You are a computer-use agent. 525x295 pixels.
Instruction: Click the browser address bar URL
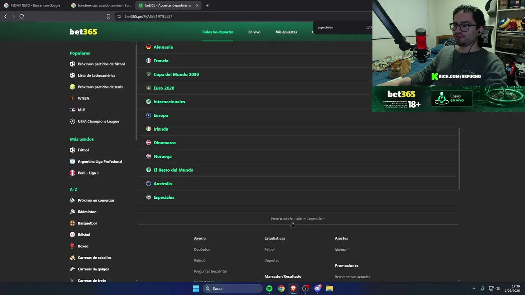(x=148, y=16)
